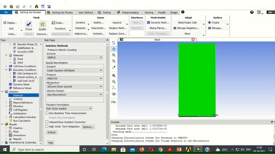Open the Volume Fraction dropdown
Image resolution: width=275 pixels, height=154 pixels.
pos(74,95)
